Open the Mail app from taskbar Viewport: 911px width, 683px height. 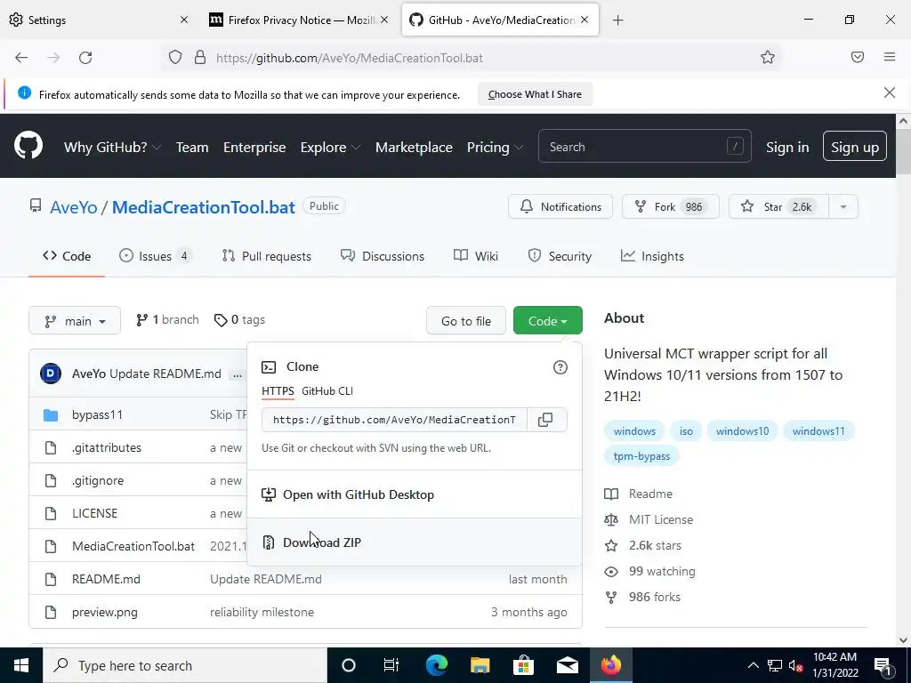[x=567, y=665]
